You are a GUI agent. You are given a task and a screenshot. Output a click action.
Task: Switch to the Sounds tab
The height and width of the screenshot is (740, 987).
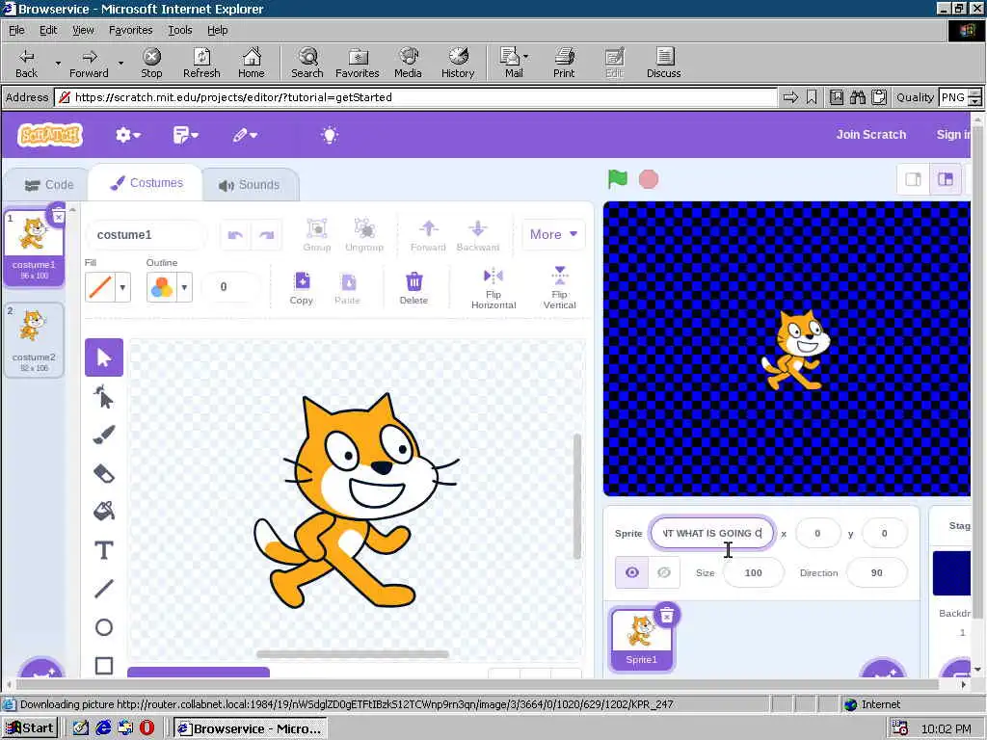tap(250, 185)
